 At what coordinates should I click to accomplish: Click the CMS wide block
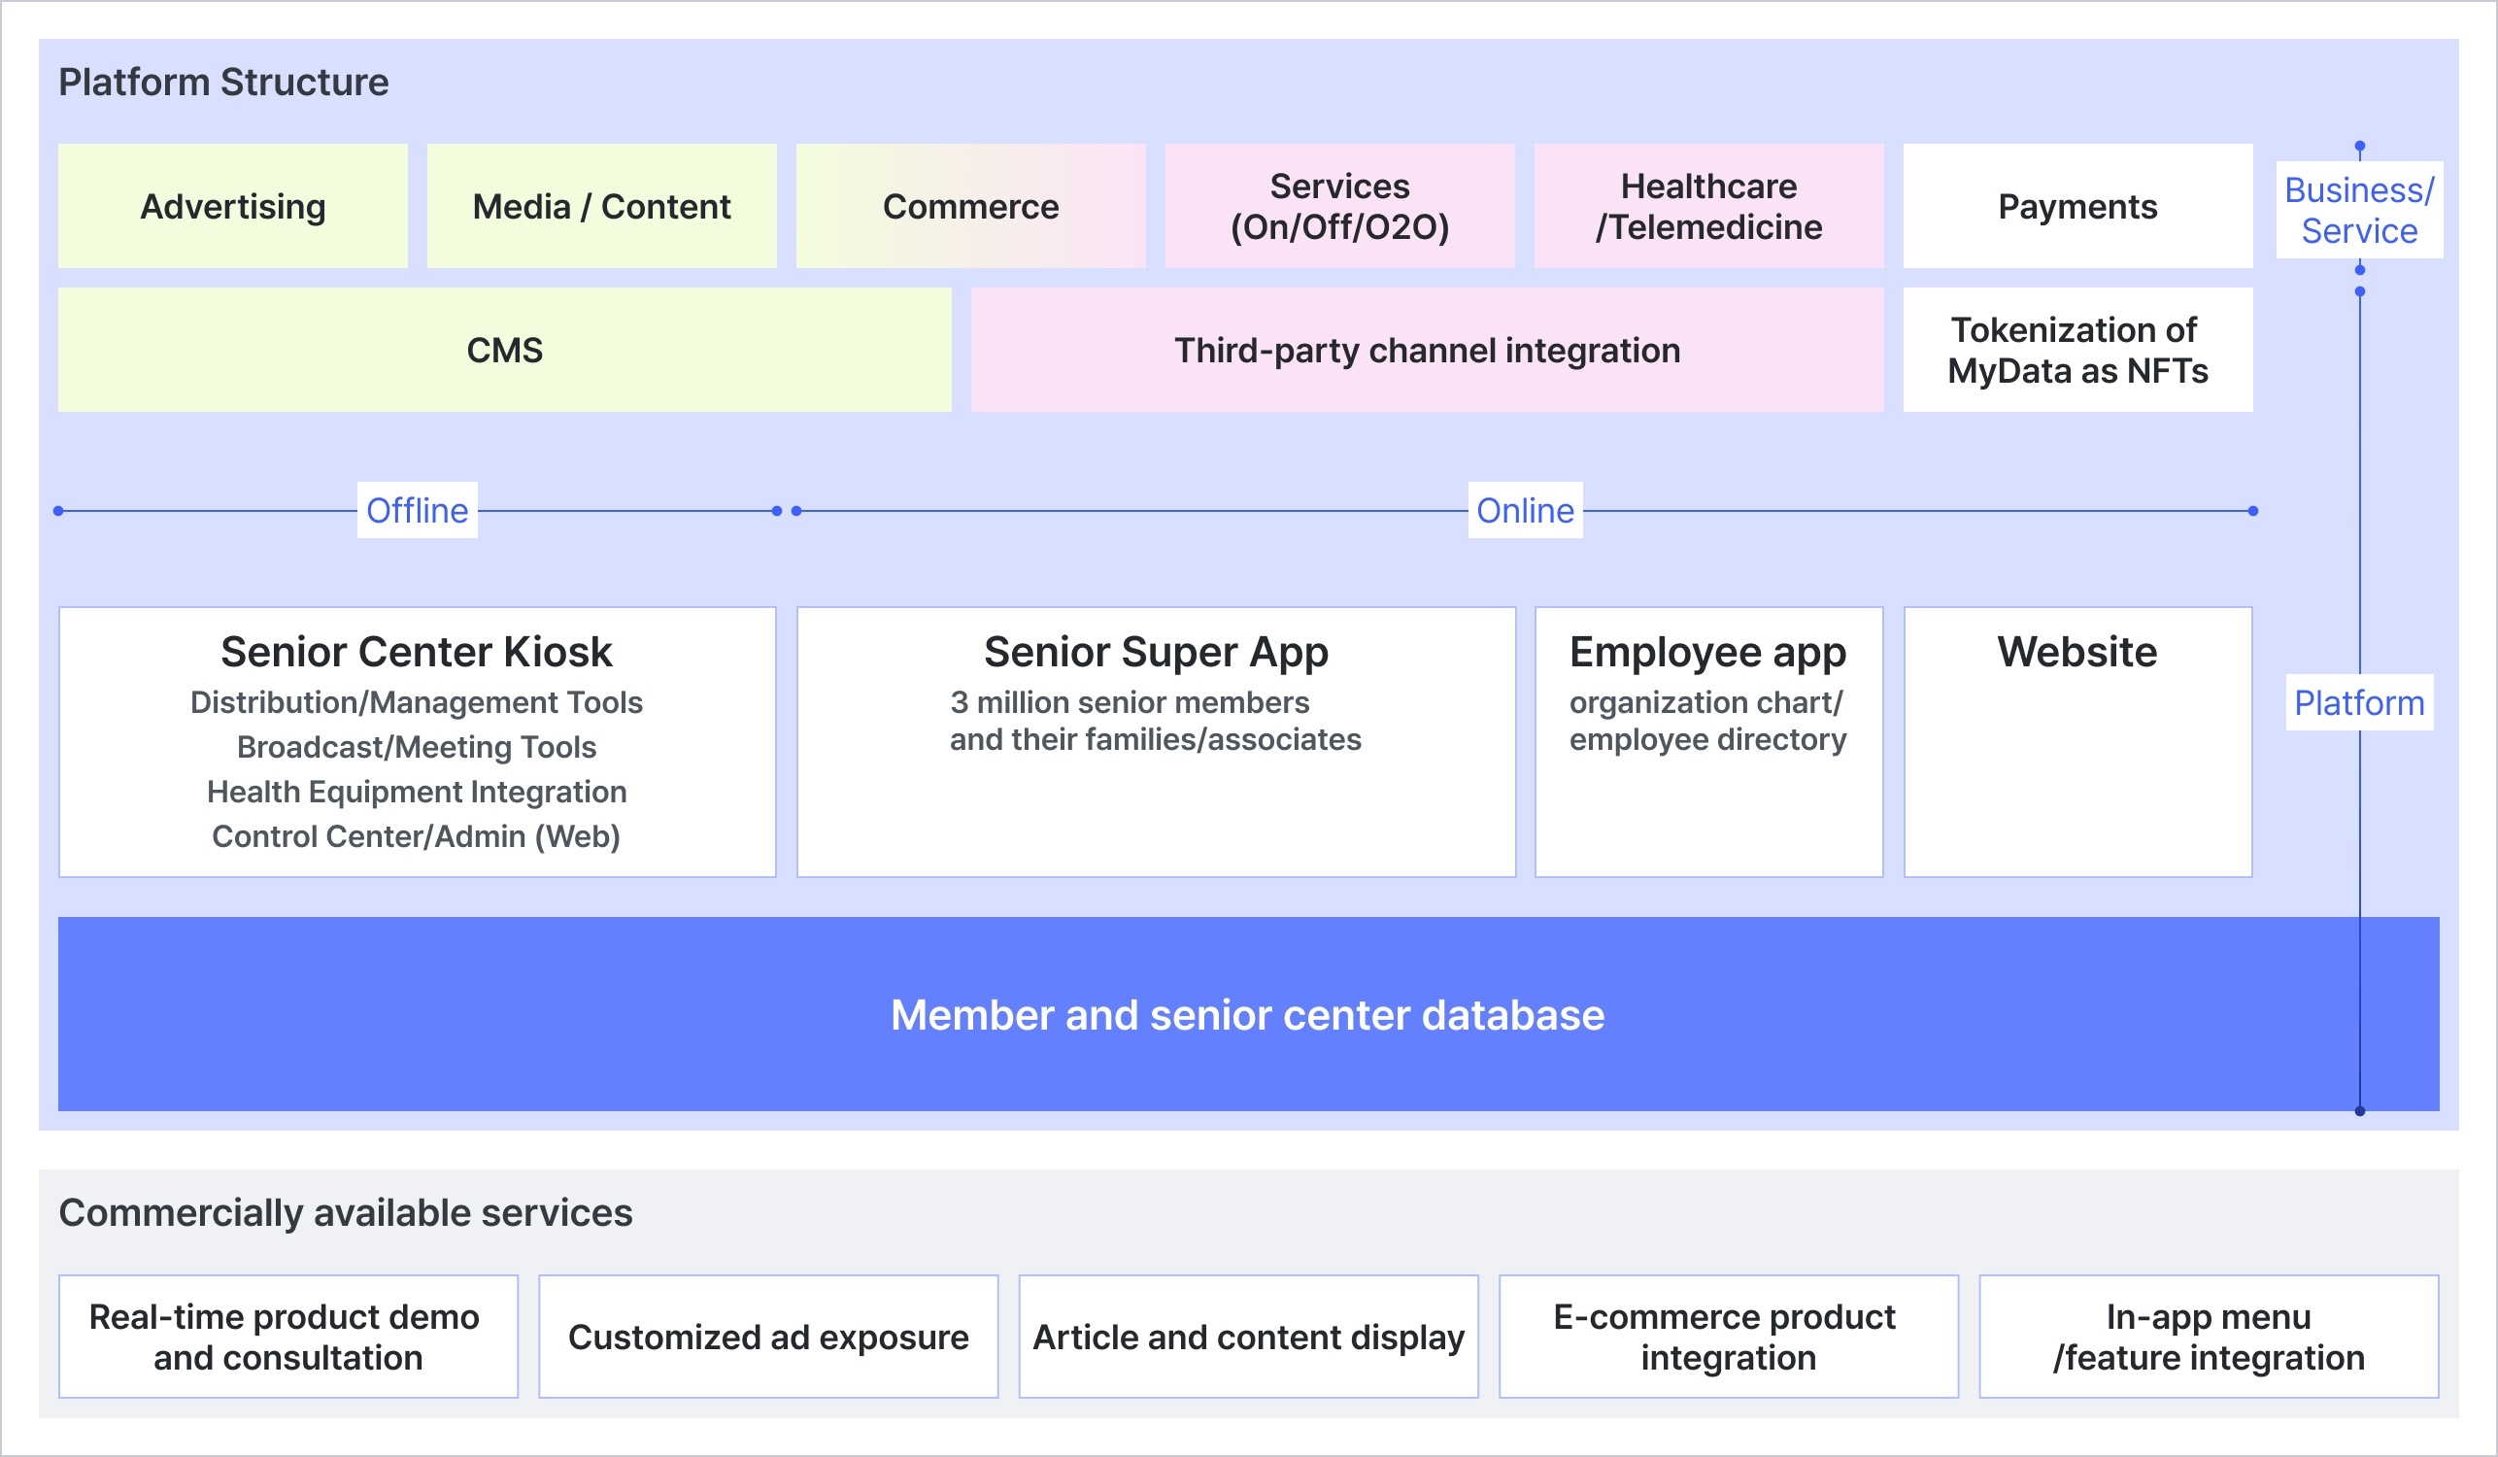coord(505,350)
